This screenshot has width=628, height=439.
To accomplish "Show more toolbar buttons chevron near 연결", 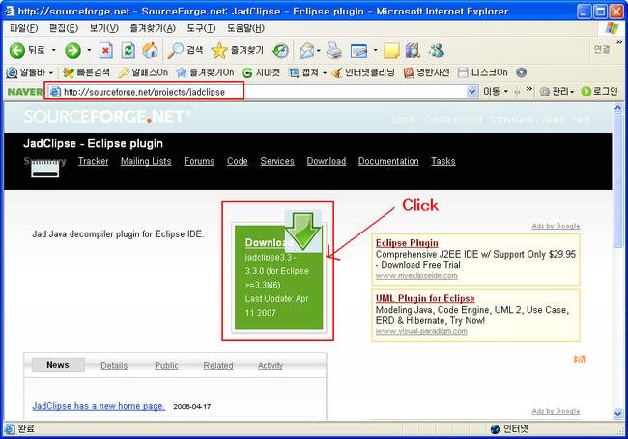I will 619,42.
